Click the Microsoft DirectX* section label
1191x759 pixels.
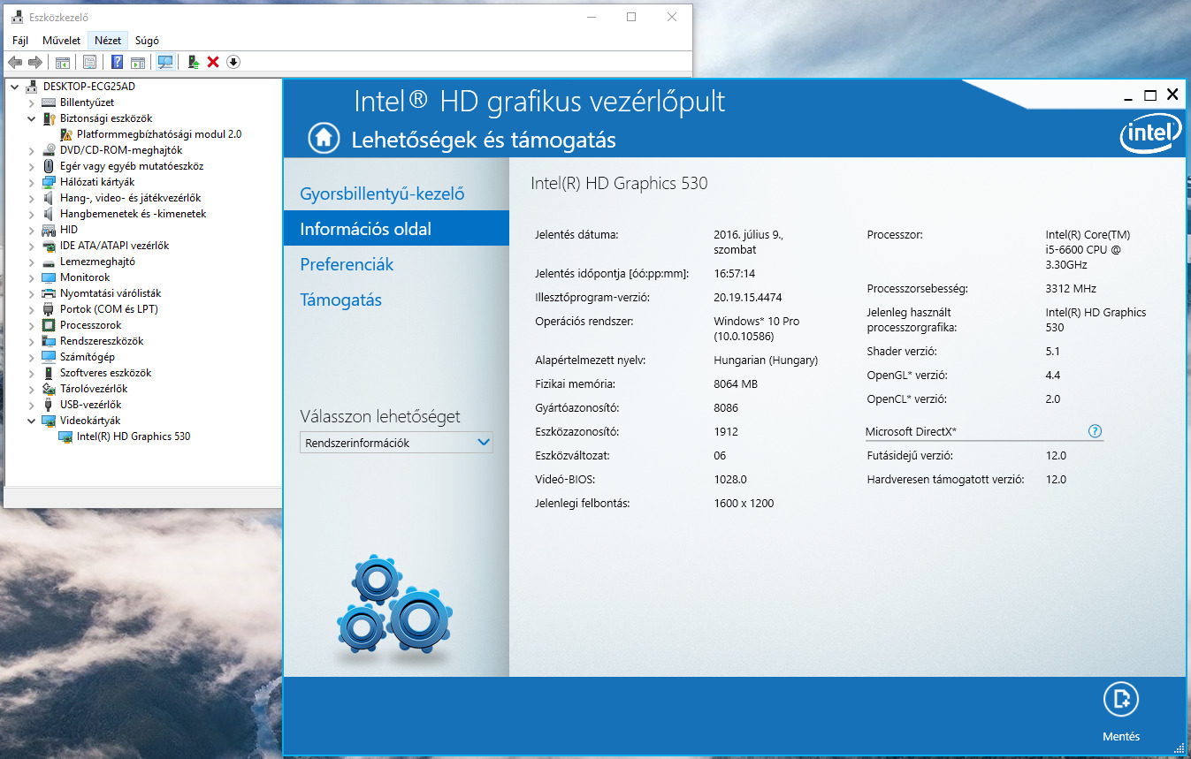click(911, 432)
